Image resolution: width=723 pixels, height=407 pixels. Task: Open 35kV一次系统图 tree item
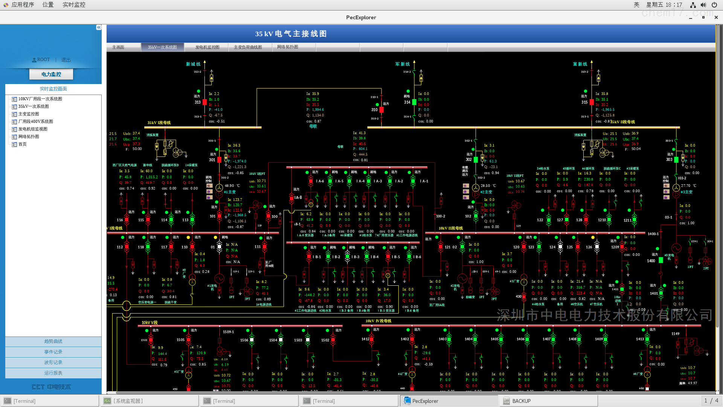click(x=34, y=106)
